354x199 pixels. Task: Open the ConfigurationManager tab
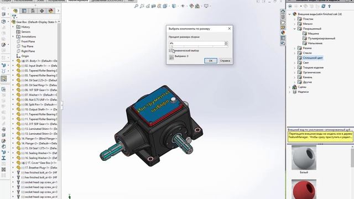[33, 11]
